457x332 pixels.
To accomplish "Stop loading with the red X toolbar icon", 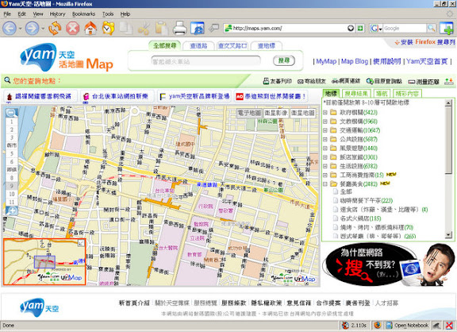I will (72, 29).
